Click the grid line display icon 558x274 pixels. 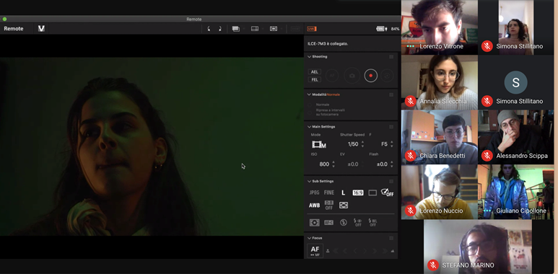coord(255,29)
